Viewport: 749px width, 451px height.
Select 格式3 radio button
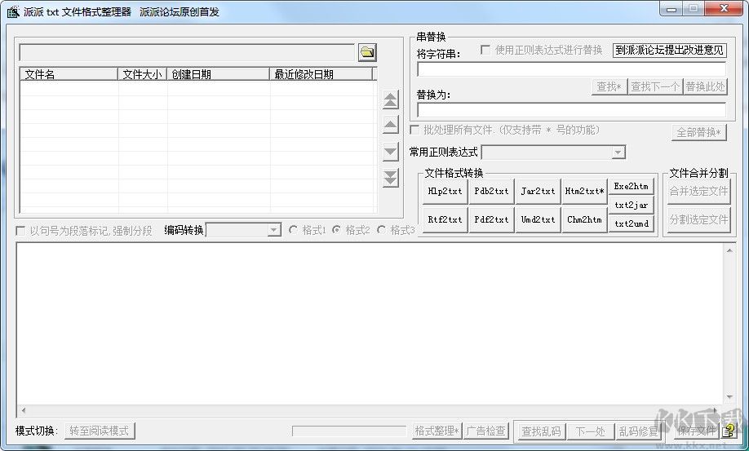point(381,230)
